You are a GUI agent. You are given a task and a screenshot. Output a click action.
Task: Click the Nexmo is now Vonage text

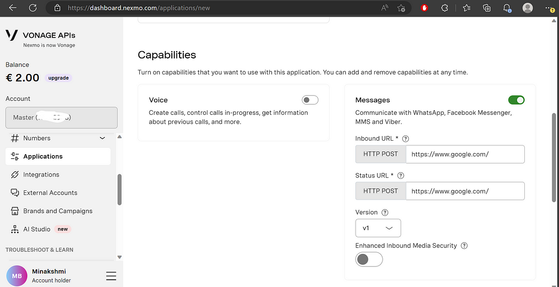pos(49,45)
